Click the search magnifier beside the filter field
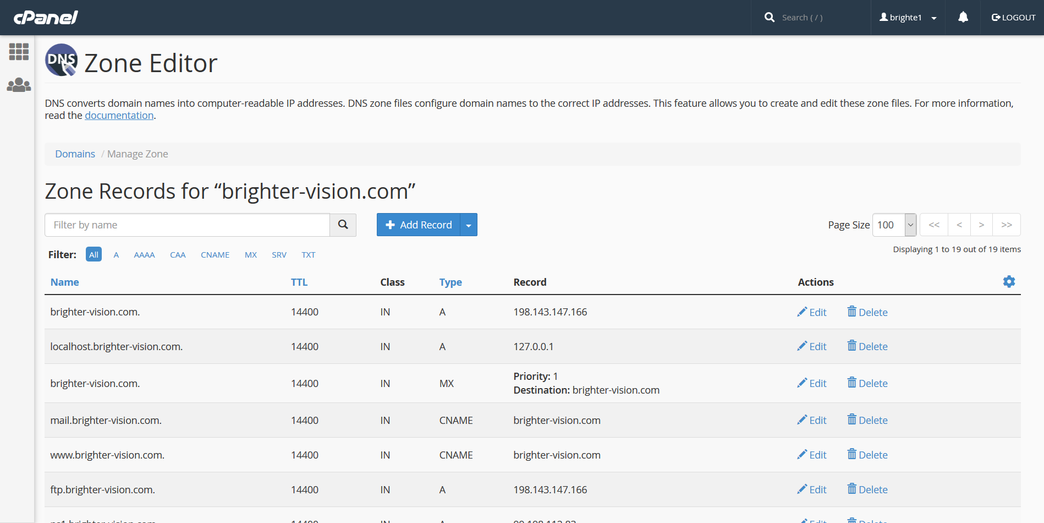This screenshot has height=523, width=1044. tap(343, 225)
